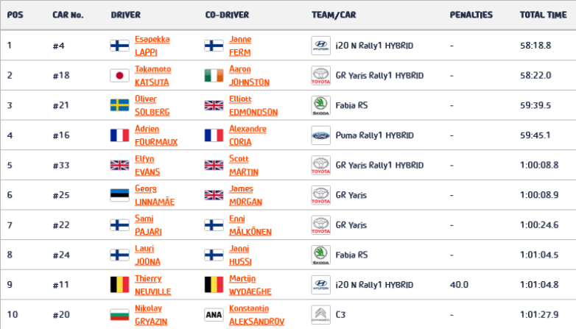The image size is (576, 329).
Task: Click the Bulgarian flag beside Nikolay Gryazin
Action: 119,314
